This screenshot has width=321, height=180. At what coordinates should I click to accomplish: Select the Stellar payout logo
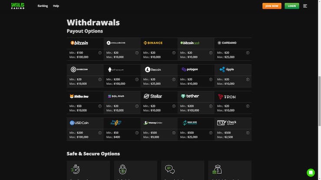(x=153, y=96)
